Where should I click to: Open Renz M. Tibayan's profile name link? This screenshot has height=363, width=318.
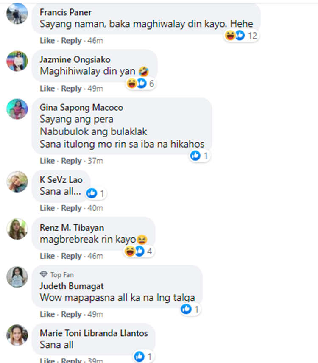(x=72, y=228)
